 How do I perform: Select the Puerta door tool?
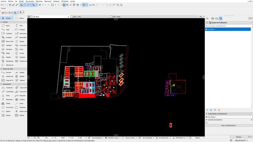pos(20,41)
